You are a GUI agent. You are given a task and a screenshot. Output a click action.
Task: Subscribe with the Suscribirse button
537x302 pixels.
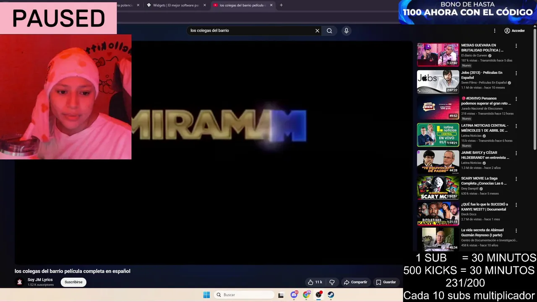[x=73, y=282]
